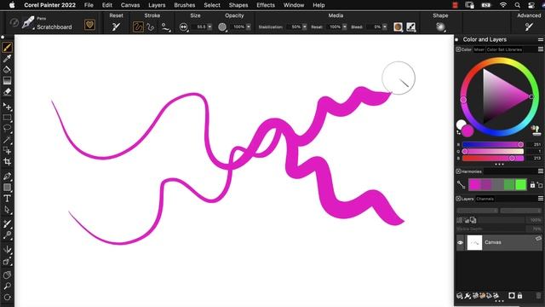
Task: Collapse the Color panel with its close box
Action: [458, 49]
